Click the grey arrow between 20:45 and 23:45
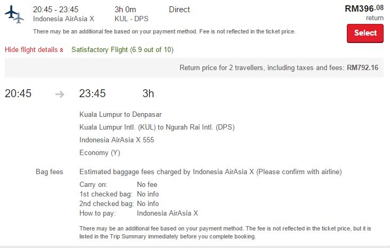Screen dimensions: 390x248 point(60,94)
